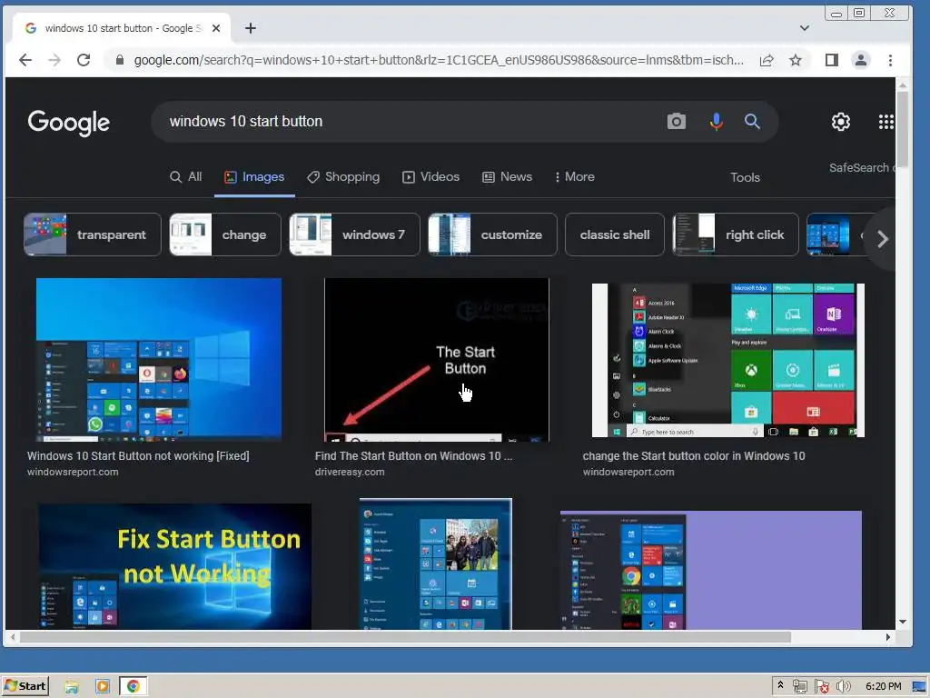
Task: Click the search by image camera icon
Action: click(676, 121)
